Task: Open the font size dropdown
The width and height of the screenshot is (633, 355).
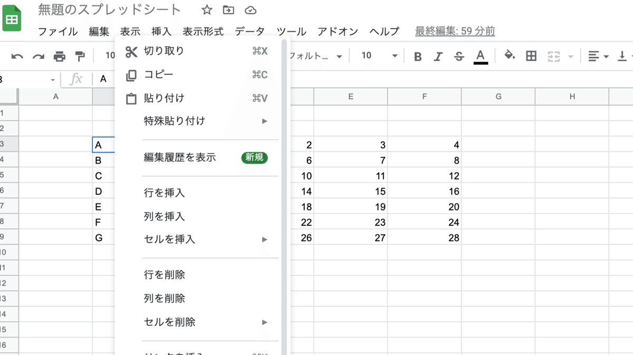Action: point(377,55)
